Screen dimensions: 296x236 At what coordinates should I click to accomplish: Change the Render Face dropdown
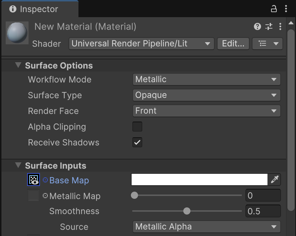206,111
